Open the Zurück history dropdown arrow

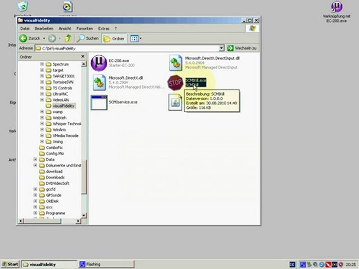(x=44, y=38)
